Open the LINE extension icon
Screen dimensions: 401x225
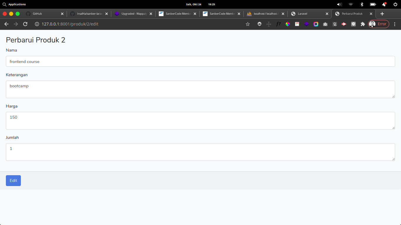pos(353,24)
